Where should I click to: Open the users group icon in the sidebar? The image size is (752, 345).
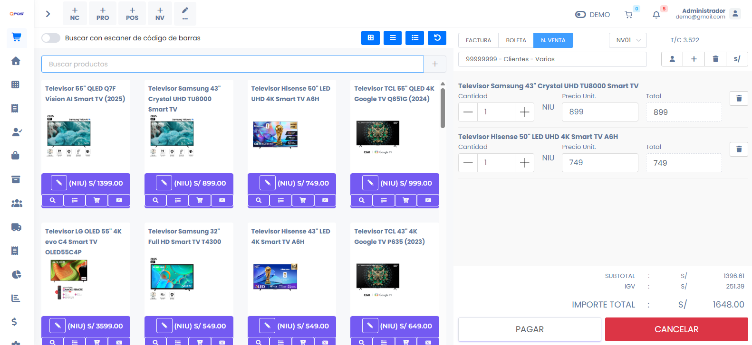tap(17, 203)
